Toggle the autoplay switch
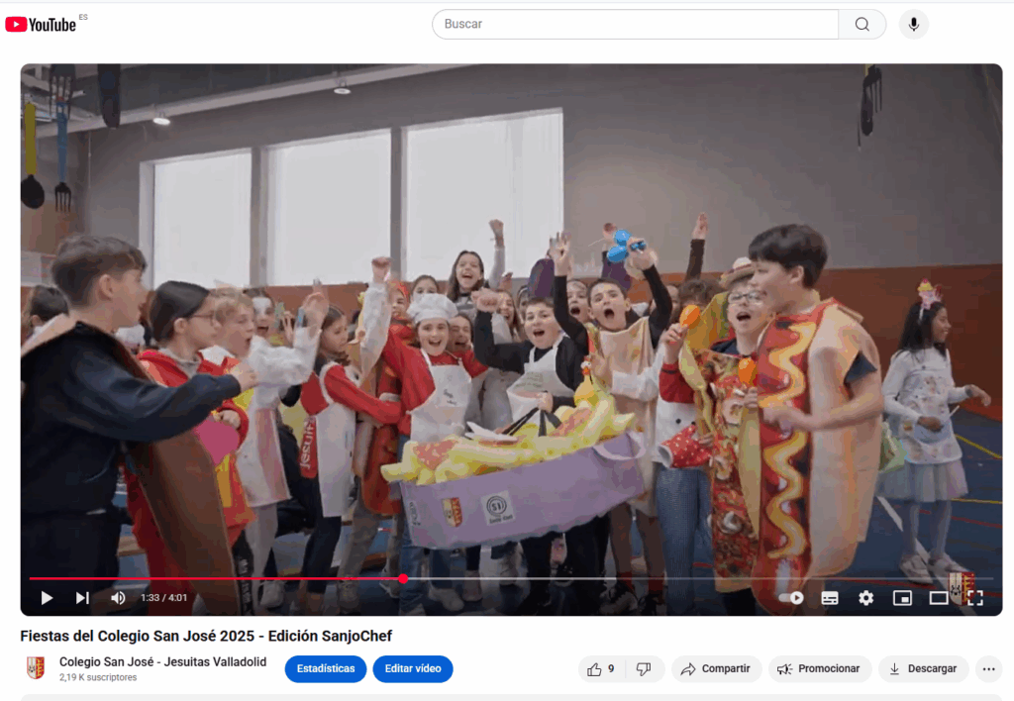Screen dimensions: 1014x701 click(x=791, y=598)
